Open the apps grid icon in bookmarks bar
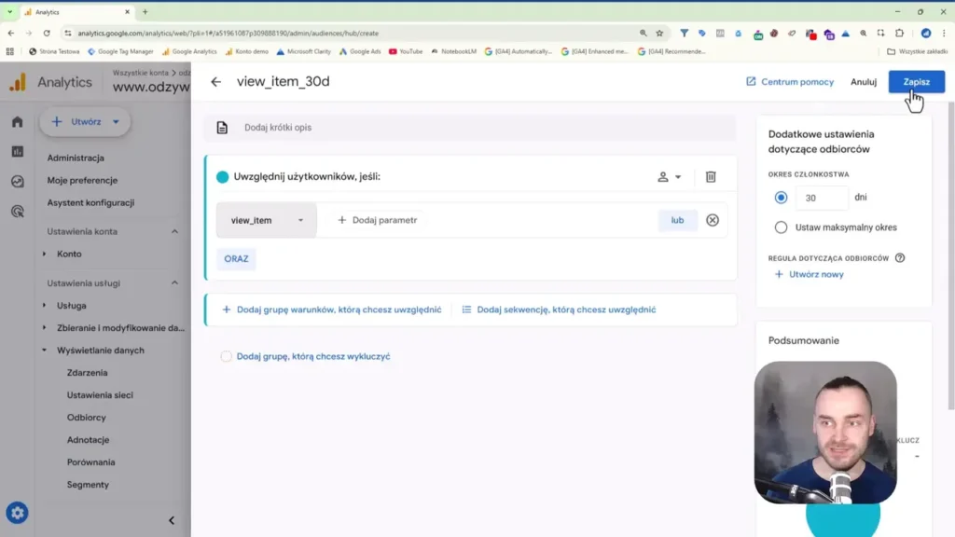This screenshot has width=955, height=537. coord(9,52)
